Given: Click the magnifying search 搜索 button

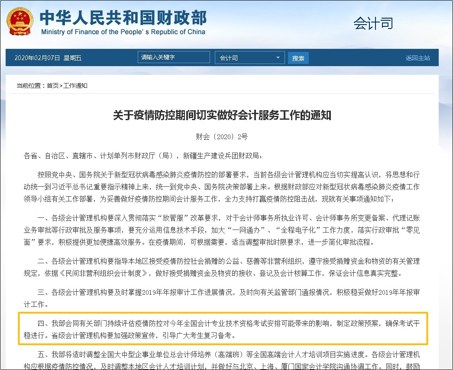Looking at the screenshot, I should point(298,57).
